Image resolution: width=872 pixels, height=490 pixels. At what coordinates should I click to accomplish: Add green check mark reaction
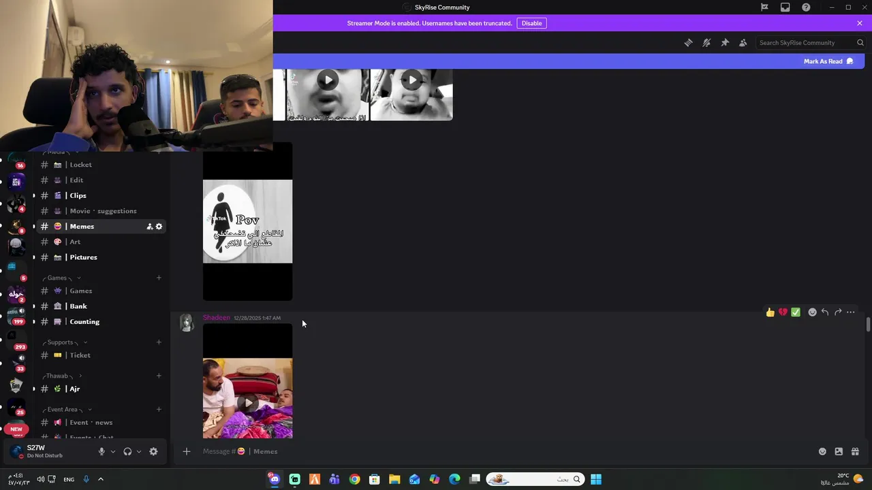click(796, 312)
